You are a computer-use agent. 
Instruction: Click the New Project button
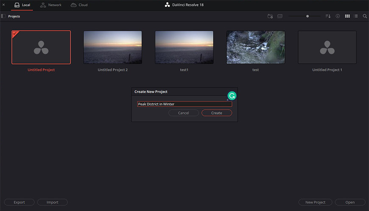(x=315, y=202)
